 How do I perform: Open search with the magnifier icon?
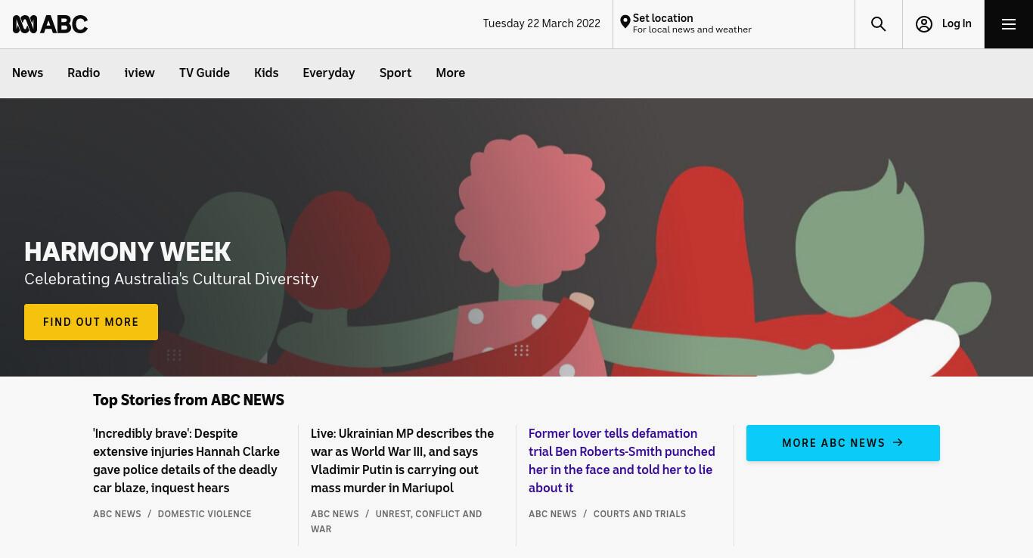pyautogui.click(x=878, y=24)
